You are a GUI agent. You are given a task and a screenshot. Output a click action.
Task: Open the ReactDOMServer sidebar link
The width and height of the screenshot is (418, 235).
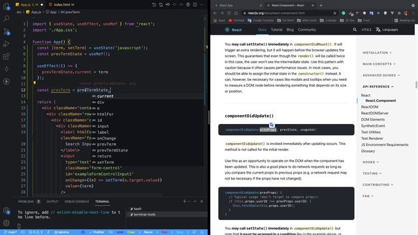pos(374,113)
